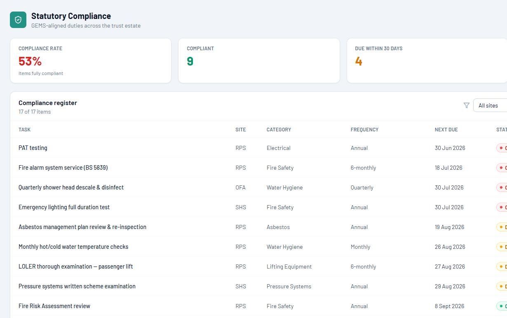Sort by the CATEGORY column header
This screenshot has width=507, height=318.
pyautogui.click(x=279, y=129)
